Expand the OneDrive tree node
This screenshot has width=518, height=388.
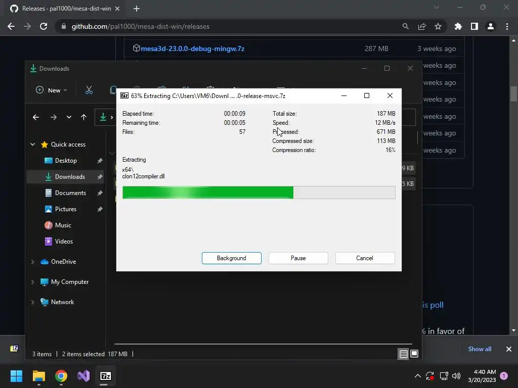pos(33,262)
